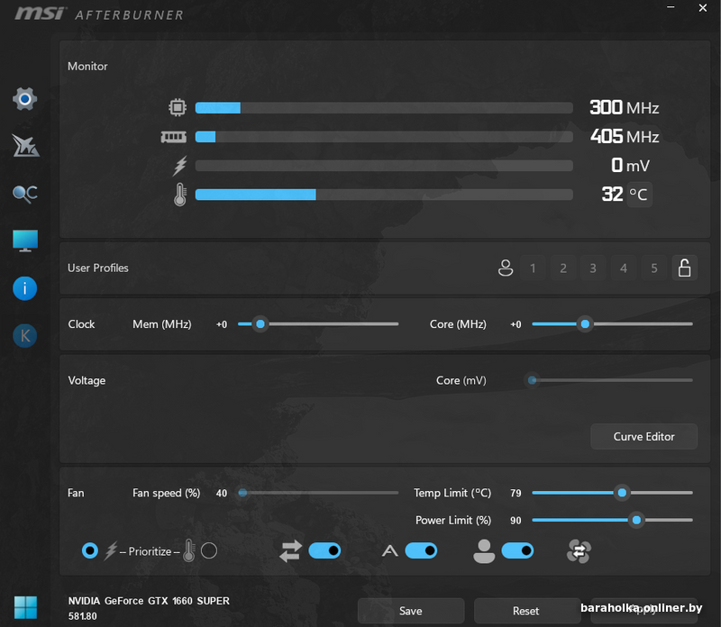Click the prioritize temperature thermometer icon
Image resolution: width=721 pixels, height=627 pixels.
(x=189, y=550)
